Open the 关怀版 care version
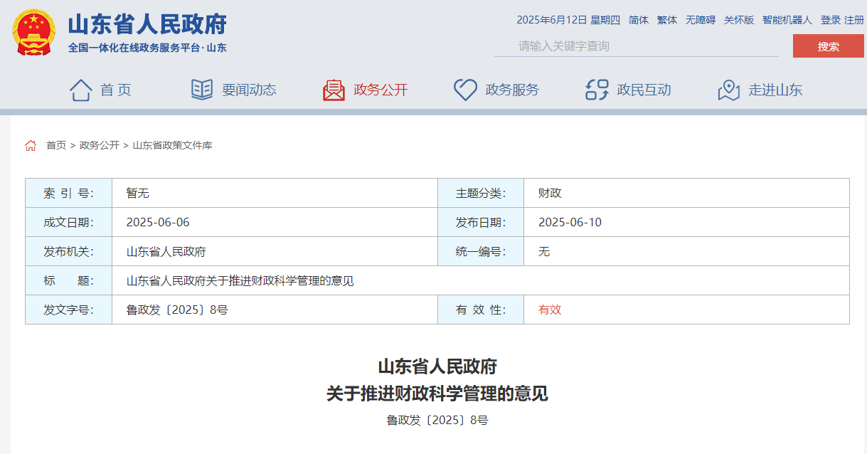867x454 pixels. (739, 20)
